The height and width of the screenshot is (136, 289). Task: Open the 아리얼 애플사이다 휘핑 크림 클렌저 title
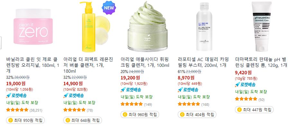pos(145,62)
